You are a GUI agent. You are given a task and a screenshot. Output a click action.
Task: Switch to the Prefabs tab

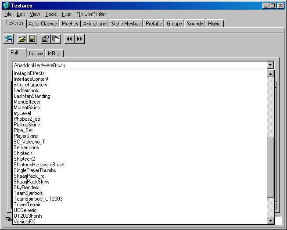[154, 24]
